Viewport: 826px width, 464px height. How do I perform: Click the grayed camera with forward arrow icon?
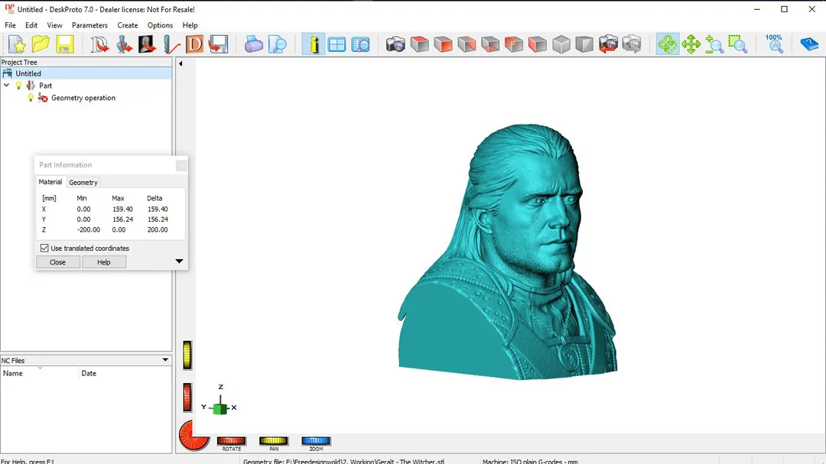click(632, 44)
